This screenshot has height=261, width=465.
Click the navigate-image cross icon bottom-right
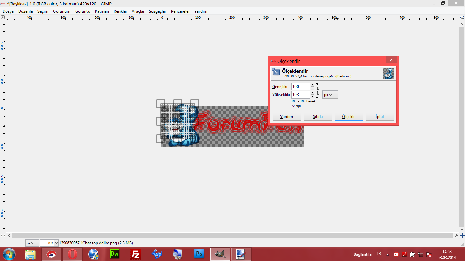pyautogui.click(x=462, y=235)
